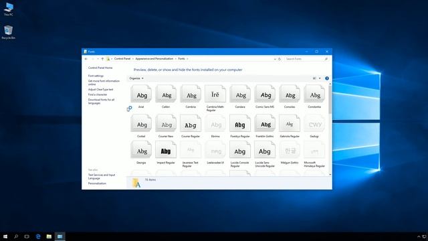This screenshot has height=241, width=428.
Task: Select the Malgun Gothic font icon
Action: (x=290, y=150)
